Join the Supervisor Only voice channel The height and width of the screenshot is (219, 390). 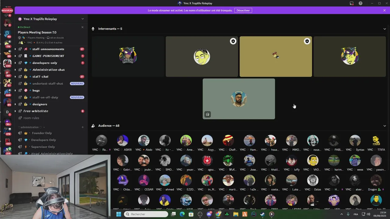click(x=51, y=147)
